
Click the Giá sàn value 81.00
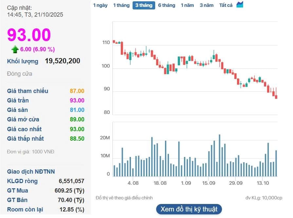tap(77, 110)
